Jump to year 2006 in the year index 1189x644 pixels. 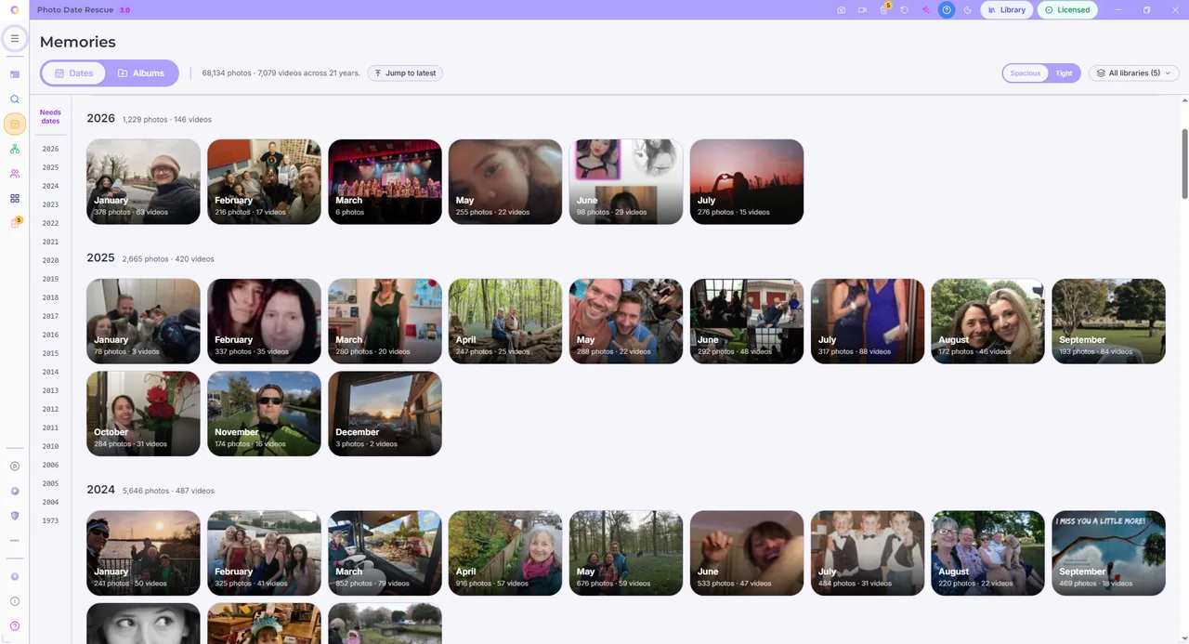(x=50, y=465)
